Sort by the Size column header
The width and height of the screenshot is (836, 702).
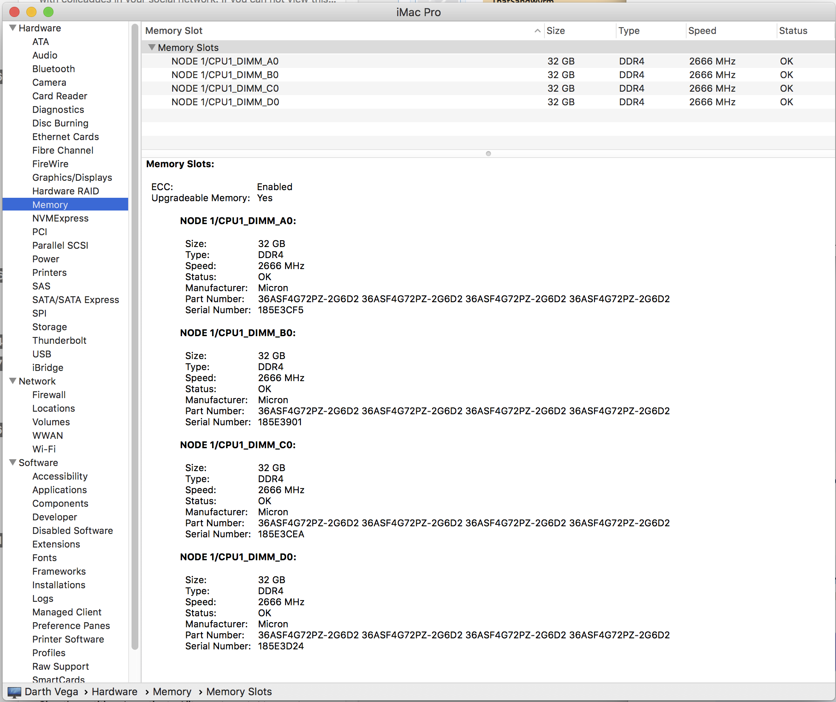pyautogui.click(x=555, y=31)
